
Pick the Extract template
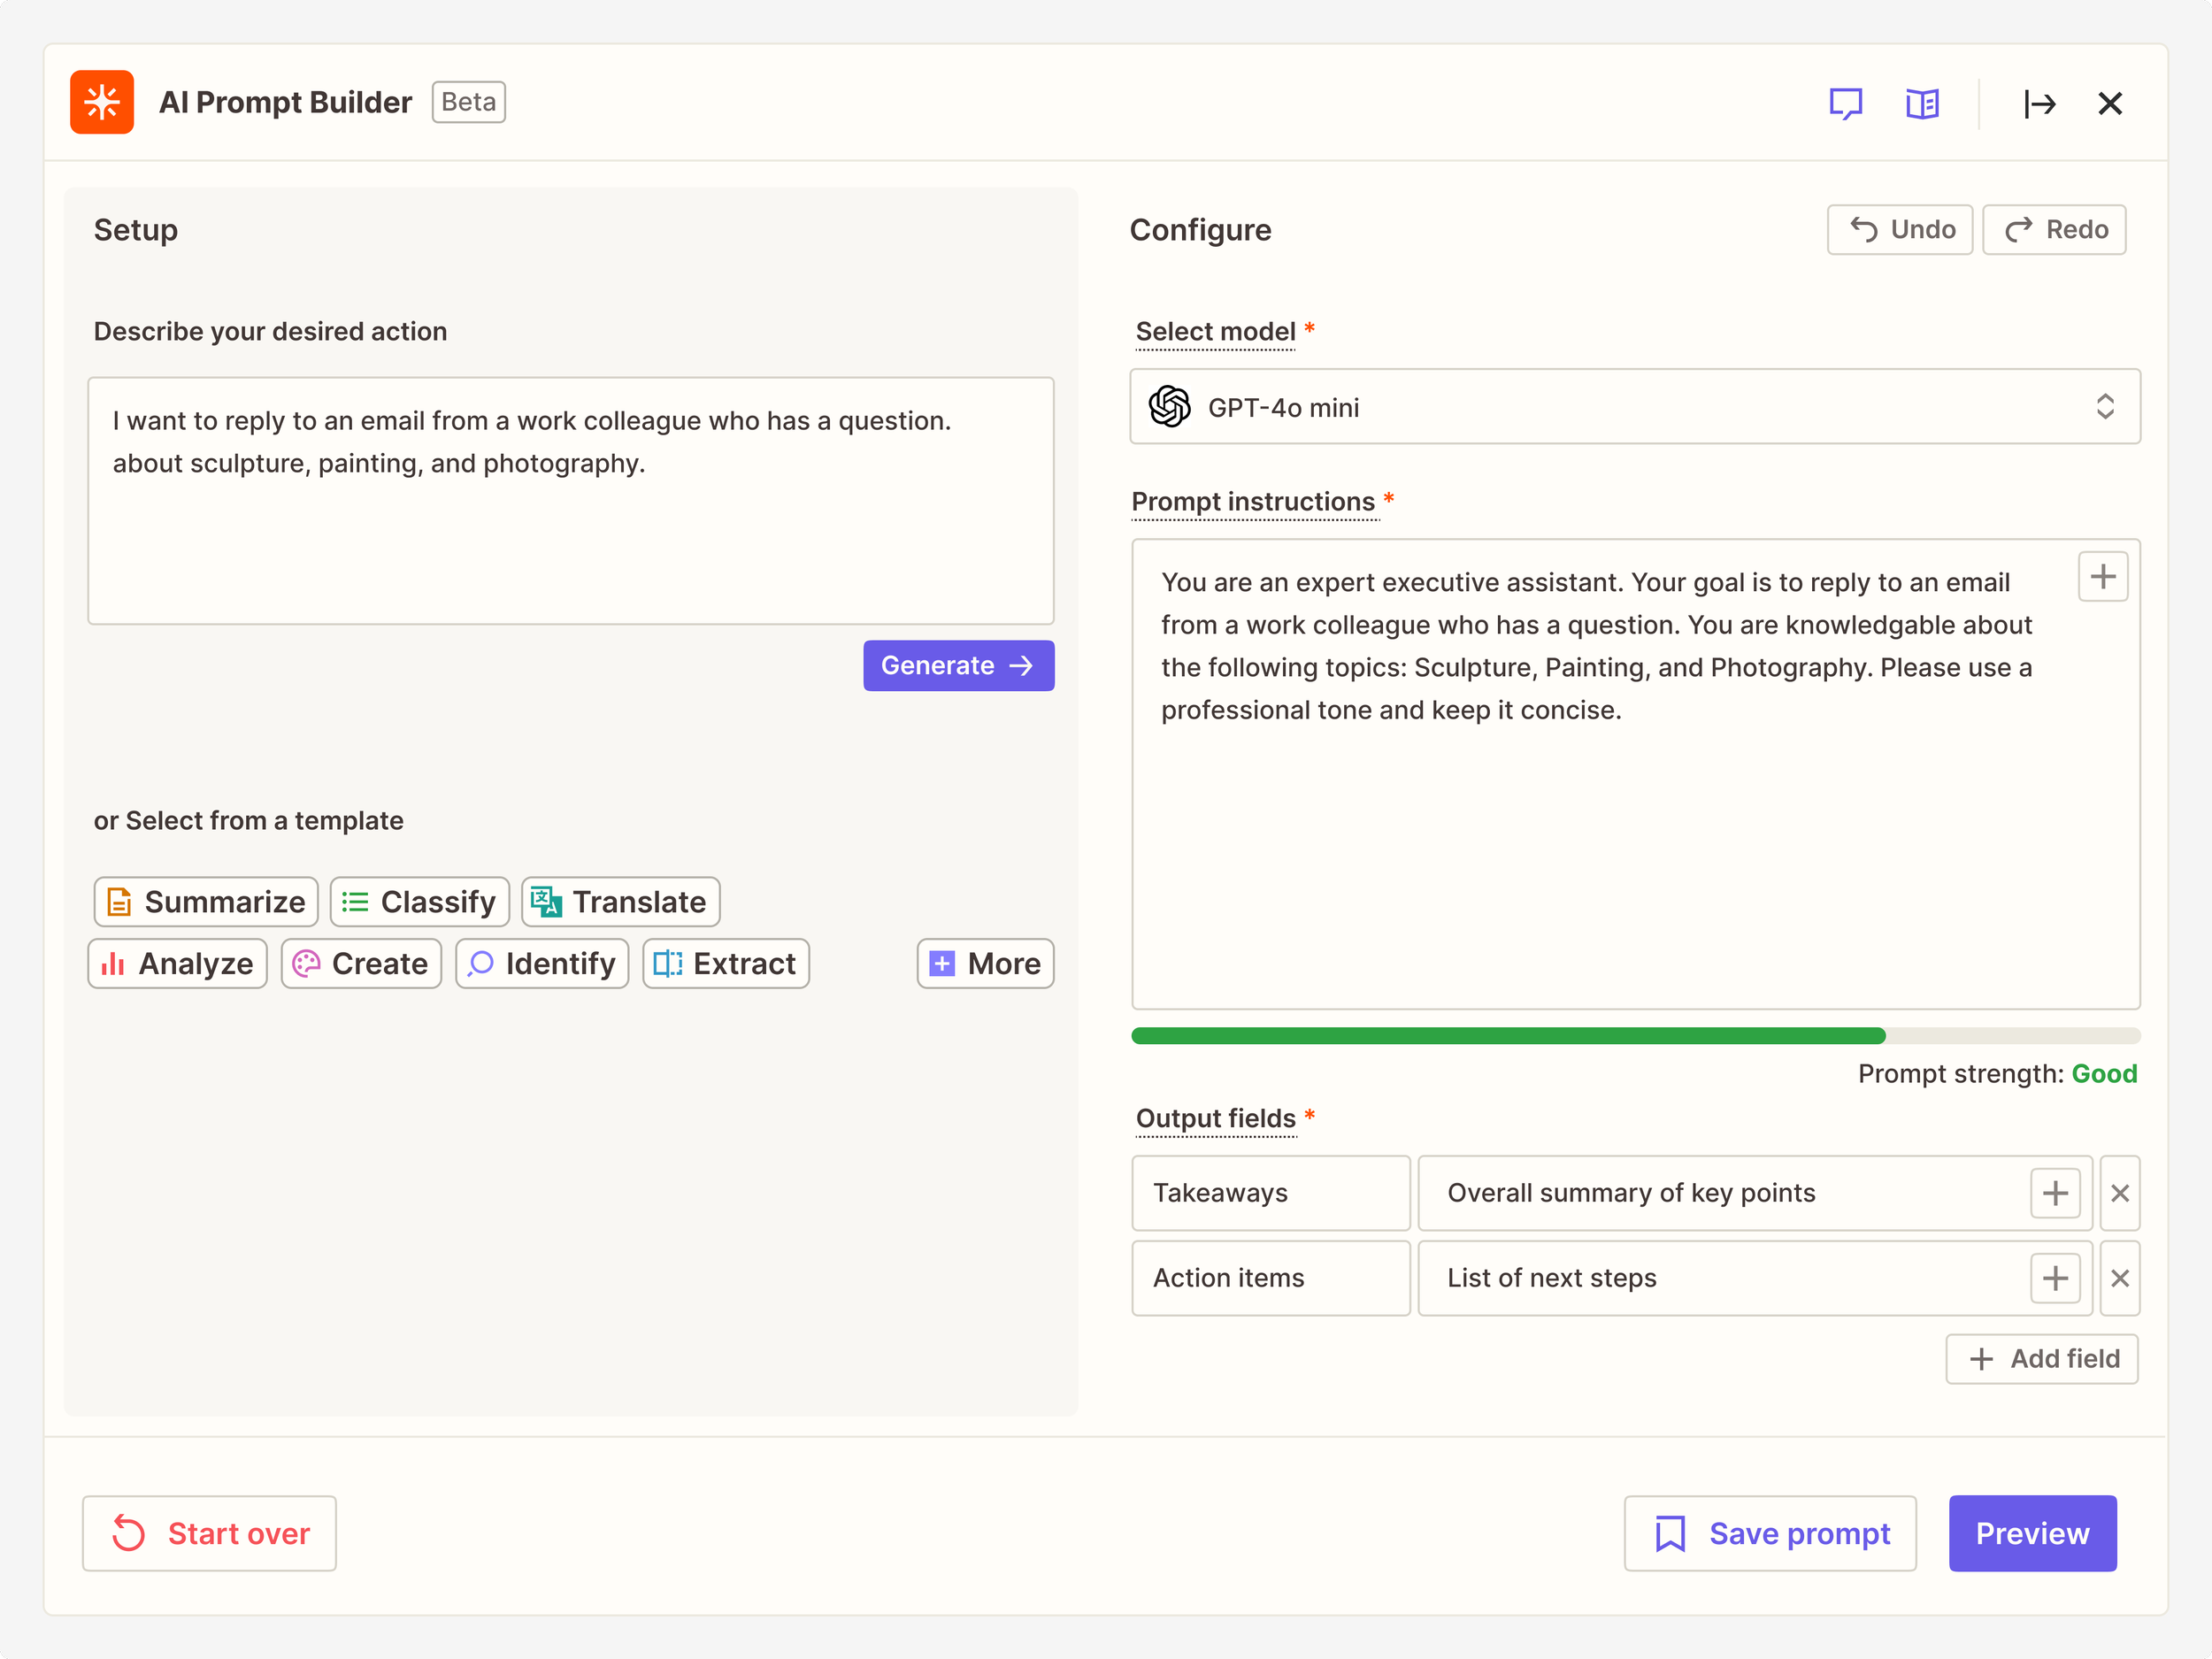725,963
